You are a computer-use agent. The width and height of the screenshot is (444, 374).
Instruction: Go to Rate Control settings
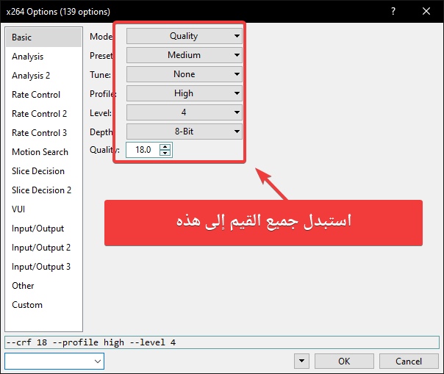point(43,95)
